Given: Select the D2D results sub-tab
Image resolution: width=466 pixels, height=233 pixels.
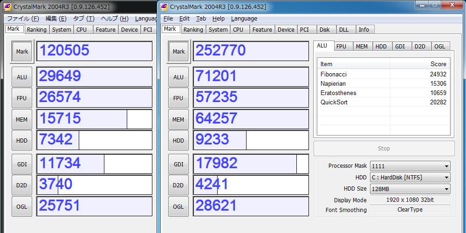Looking at the screenshot, I should pos(420,46).
